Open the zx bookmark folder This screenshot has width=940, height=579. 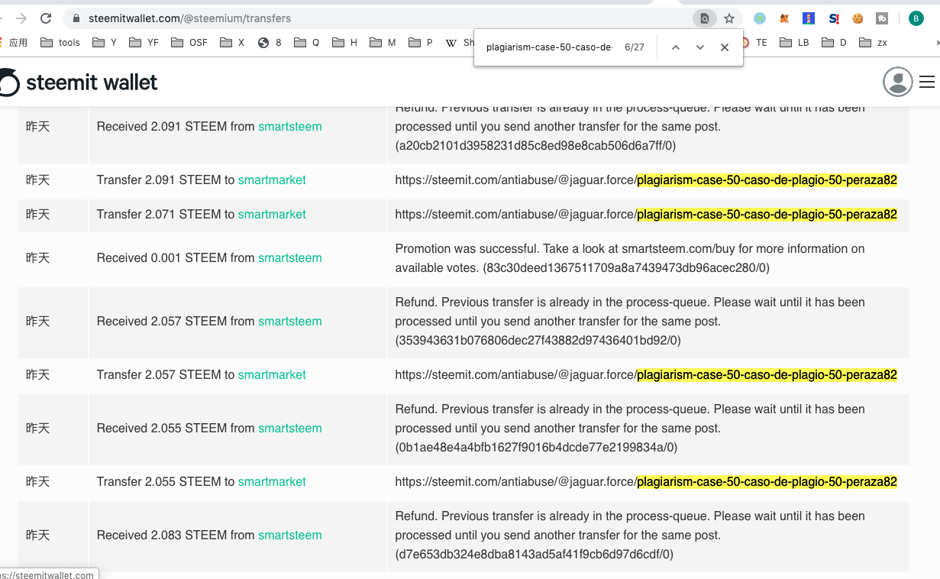(874, 43)
